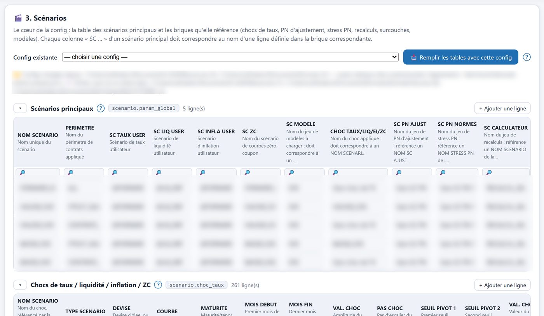544x316 pixels.
Task: Click the SC CALCULATEUR column header
Action: (x=506, y=128)
